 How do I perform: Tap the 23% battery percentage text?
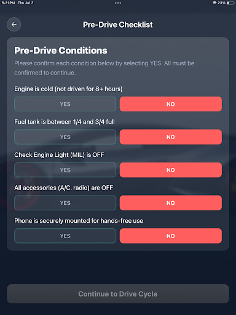(x=221, y=3)
